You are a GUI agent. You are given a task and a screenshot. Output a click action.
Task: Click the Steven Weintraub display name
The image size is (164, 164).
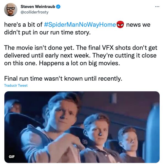(x=38, y=7)
